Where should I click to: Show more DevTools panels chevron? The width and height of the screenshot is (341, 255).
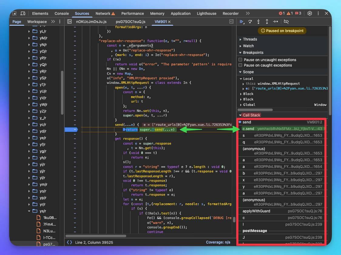[x=248, y=13]
